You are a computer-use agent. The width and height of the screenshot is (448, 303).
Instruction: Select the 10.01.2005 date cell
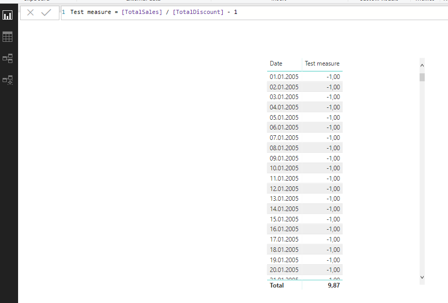click(x=284, y=168)
